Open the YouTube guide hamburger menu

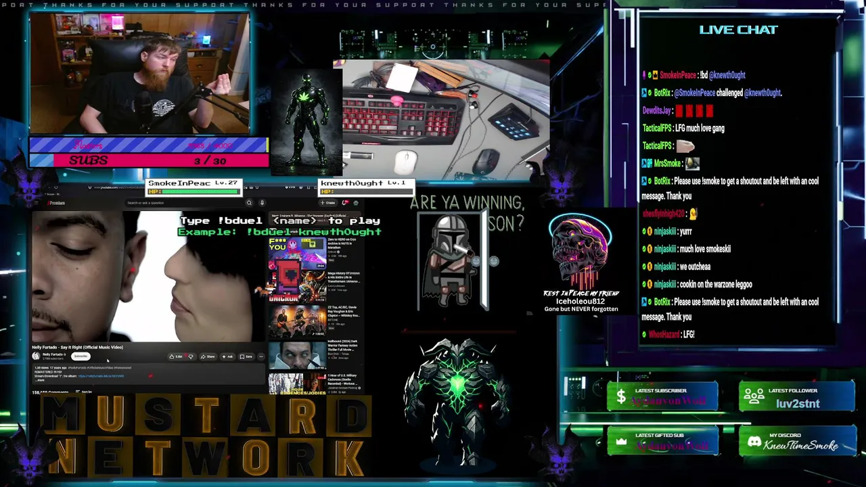pos(36,203)
